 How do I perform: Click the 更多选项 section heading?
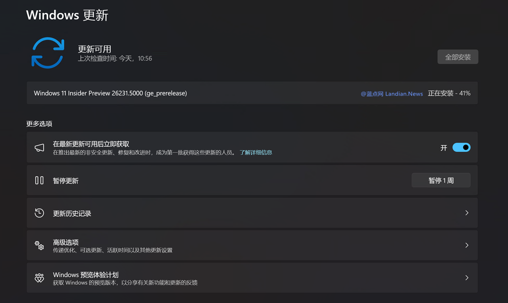pyautogui.click(x=39, y=124)
